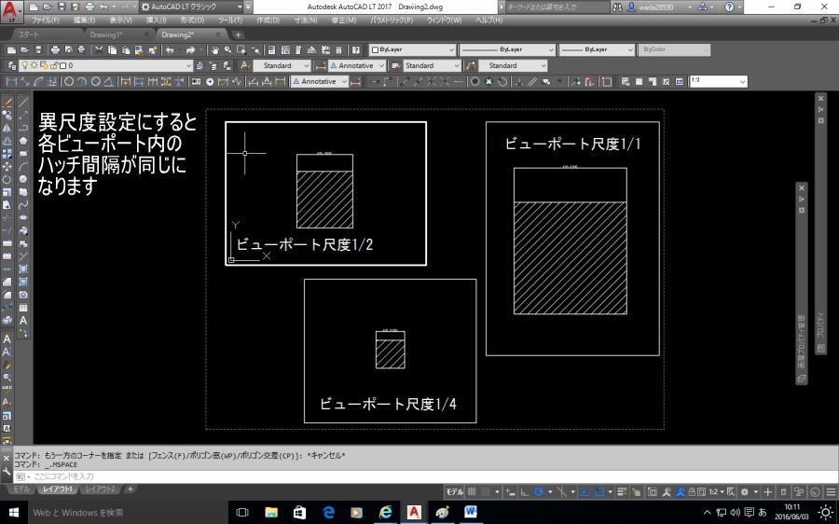Open Word from the Windows taskbar
Viewport: 839px width, 524px height.
tap(471, 512)
